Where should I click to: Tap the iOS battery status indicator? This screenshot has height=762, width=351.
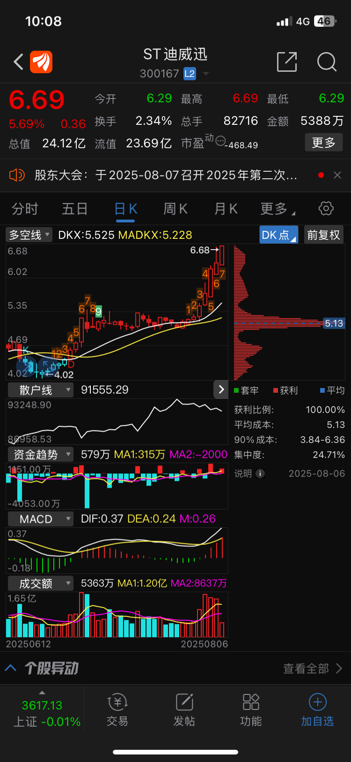pos(326,21)
